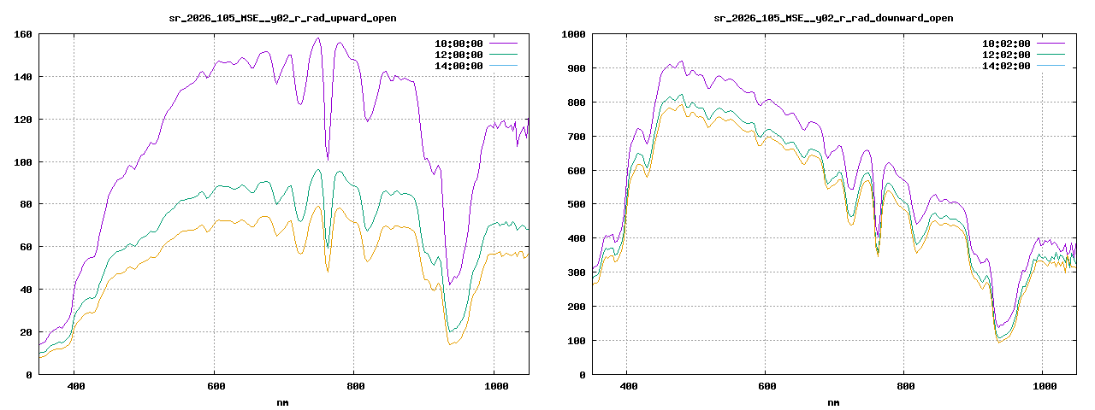
Task: Select the 14:02:00 legend entry
Action: [x=1006, y=66]
